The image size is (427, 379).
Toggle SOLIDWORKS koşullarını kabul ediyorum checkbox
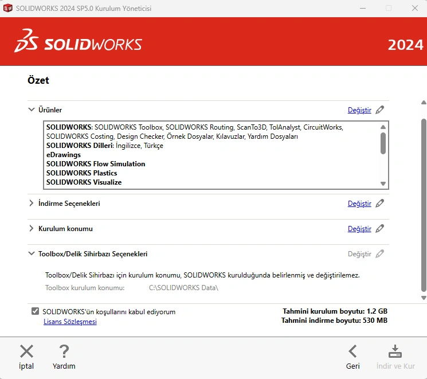(35, 311)
